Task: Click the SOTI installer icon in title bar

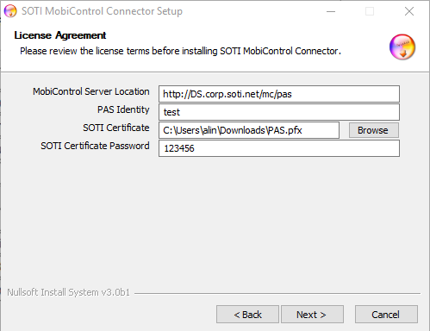Action: (10, 11)
